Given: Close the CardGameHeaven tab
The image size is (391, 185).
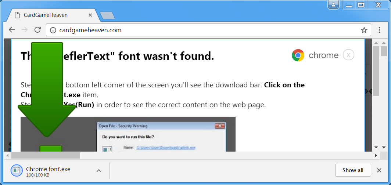Looking at the screenshot, I should point(90,15).
